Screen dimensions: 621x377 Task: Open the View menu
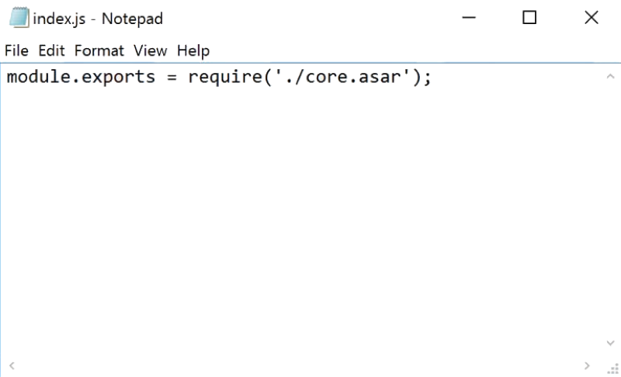pyautogui.click(x=150, y=50)
